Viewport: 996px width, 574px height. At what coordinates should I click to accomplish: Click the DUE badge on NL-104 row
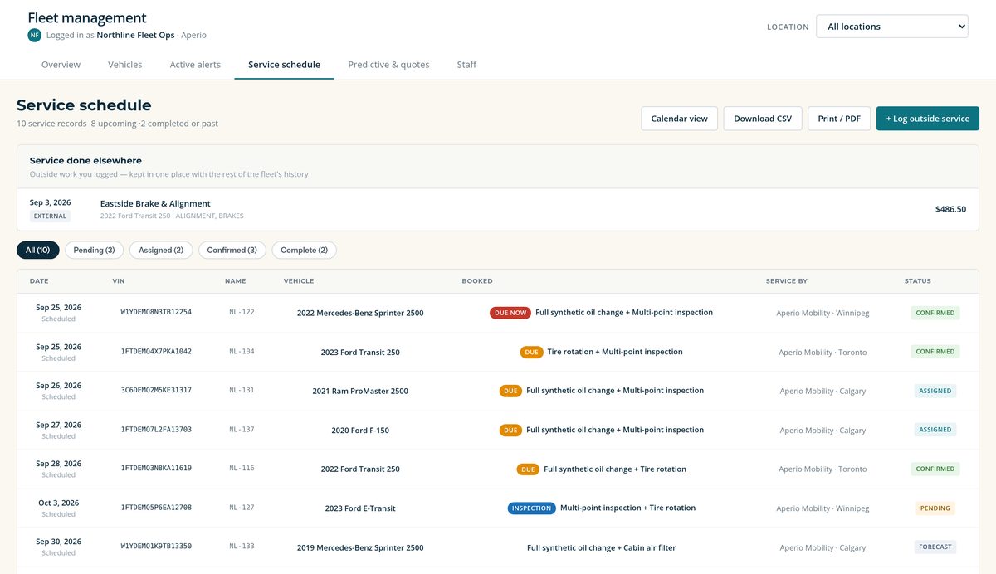point(531,352)
